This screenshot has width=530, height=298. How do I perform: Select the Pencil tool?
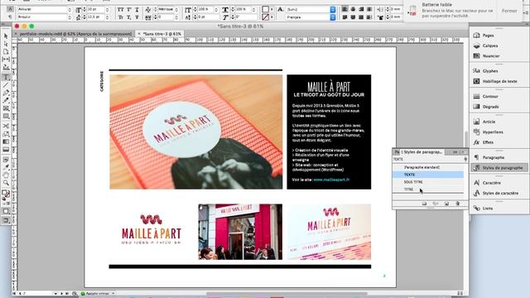pos(6,100)
